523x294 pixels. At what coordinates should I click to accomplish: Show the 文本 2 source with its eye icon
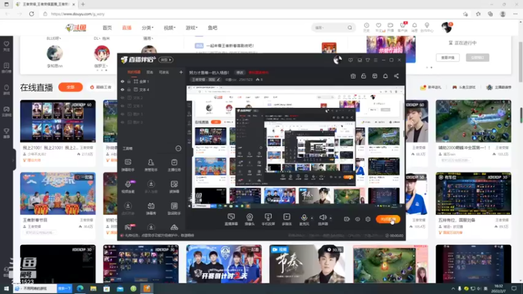(122, 97)
